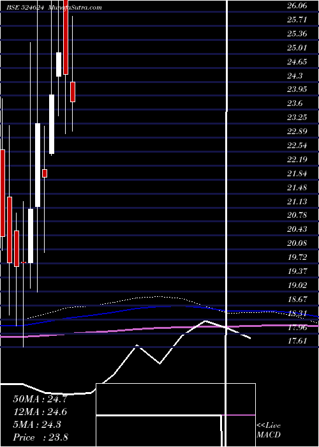Click the 17.61 price axis label
Screen dimensions: 319x447
(297, 341)
